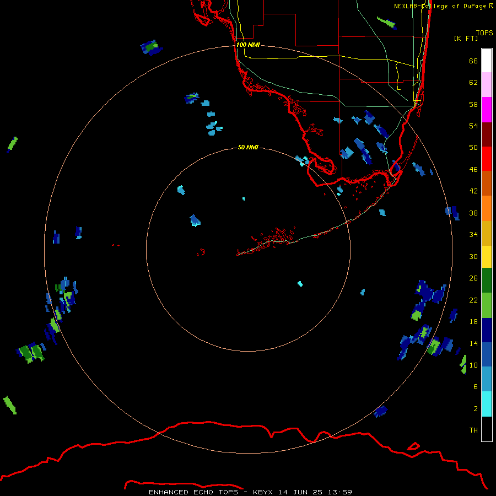
Task: Click the legend value "30"
Action: tap(473, 256)
